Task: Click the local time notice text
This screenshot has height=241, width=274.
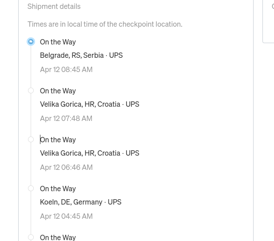Action: (105, 24)
